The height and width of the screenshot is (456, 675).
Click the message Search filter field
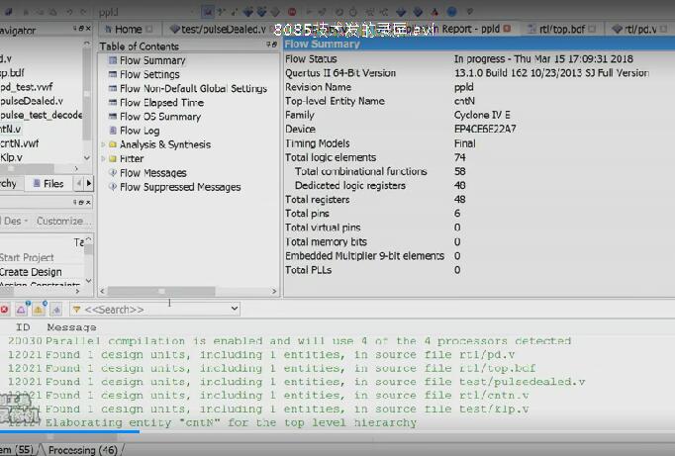coord(155,309)
